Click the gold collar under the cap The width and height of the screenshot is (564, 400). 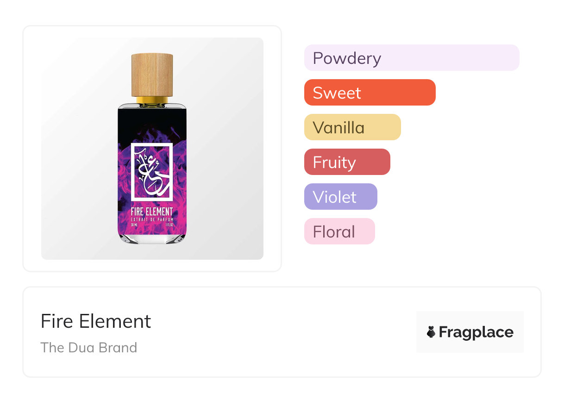[152, 100]
